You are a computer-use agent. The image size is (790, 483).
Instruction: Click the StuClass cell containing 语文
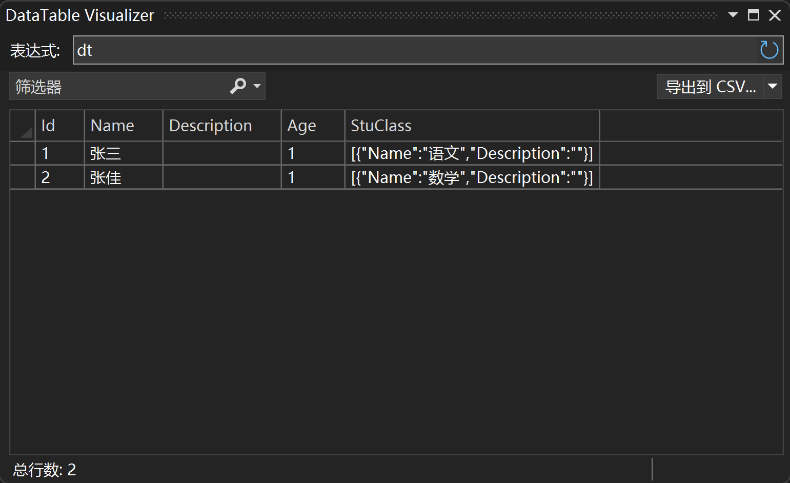[x=472, y=153]
